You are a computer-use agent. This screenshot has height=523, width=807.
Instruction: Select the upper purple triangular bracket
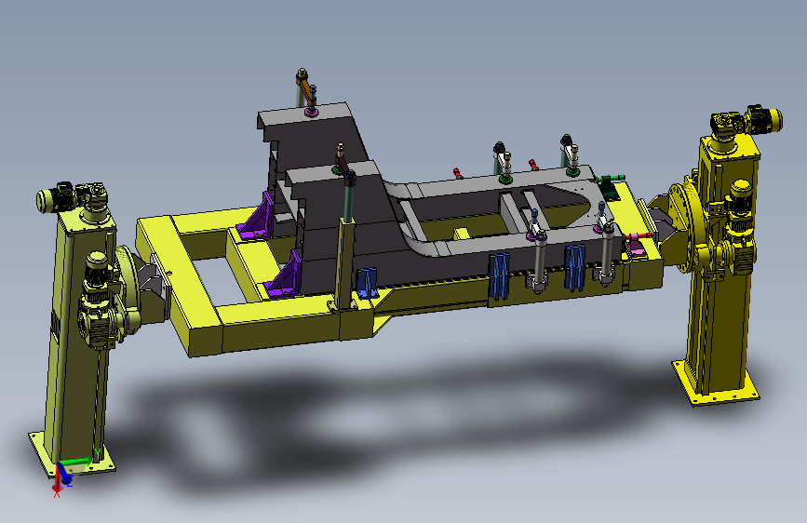256,217
